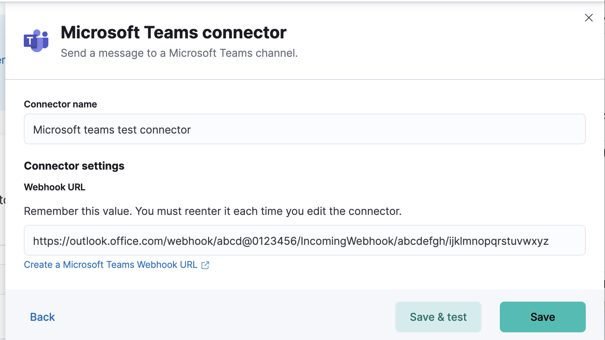The image size is (605, 340).
Task: Click the Microsoft Teams logo icon
Action: (x=36, y=41)
